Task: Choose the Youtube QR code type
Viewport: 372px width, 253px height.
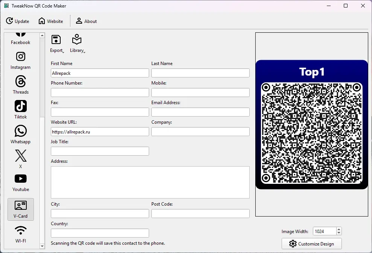Action: pos(21,183)
